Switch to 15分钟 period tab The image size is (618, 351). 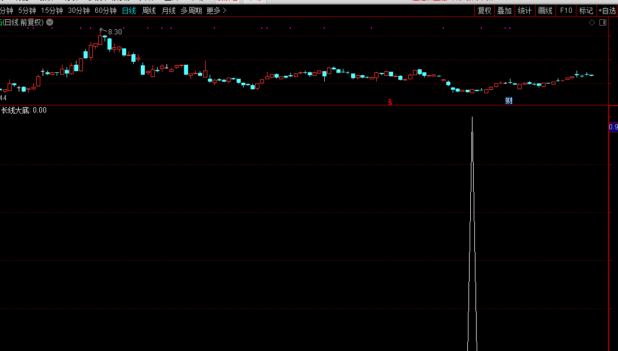click(51, 10)
